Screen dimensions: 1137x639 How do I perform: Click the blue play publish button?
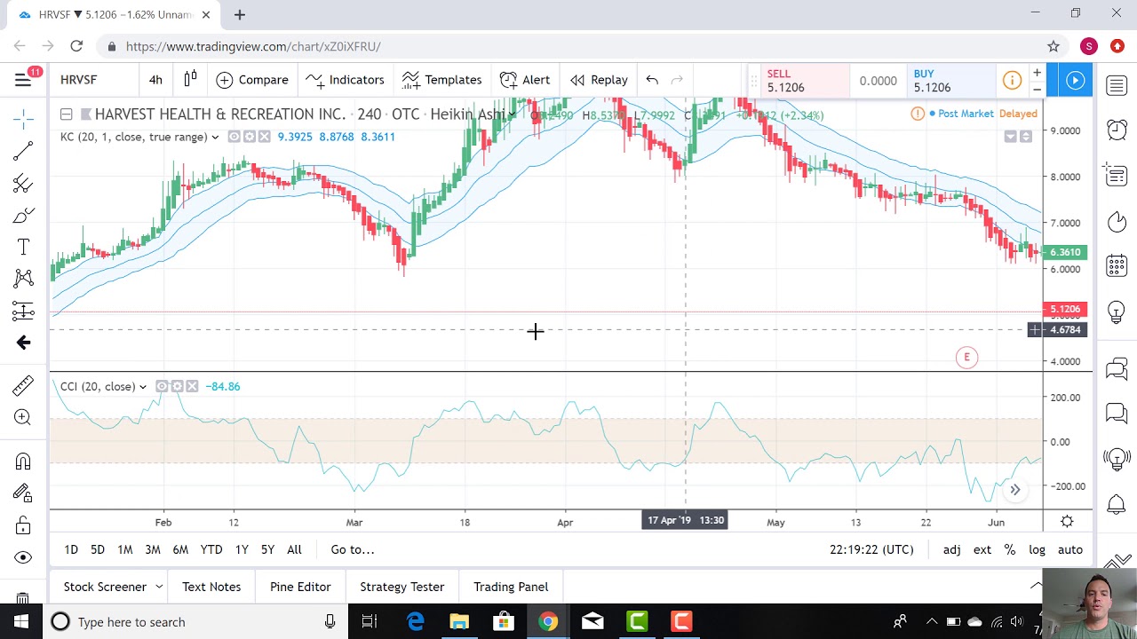[x=1075, y=81]
